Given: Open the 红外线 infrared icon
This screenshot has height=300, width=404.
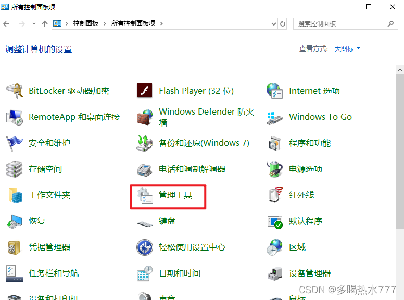Looking at the screenshot, I should [x=276, y=195].
